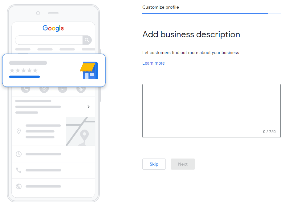The width and height of the screenshot is (297, 209).
Task: Click the globe icon in the bottom row
Action: tap(19, 186)
